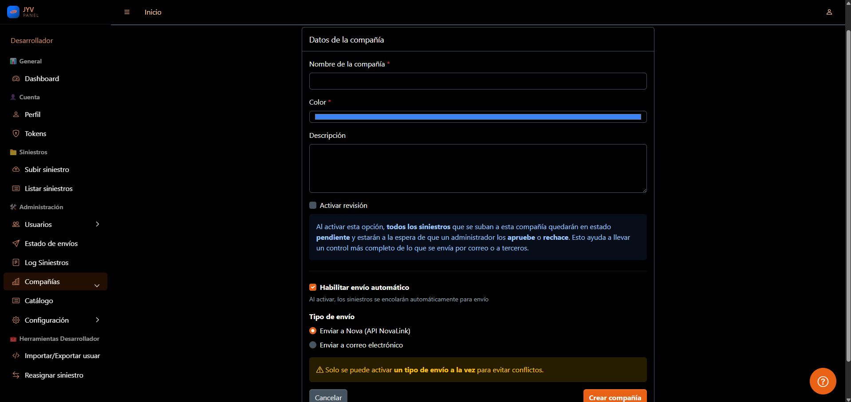Open the user account icon

pyautogui.click(x=829, y=12)
